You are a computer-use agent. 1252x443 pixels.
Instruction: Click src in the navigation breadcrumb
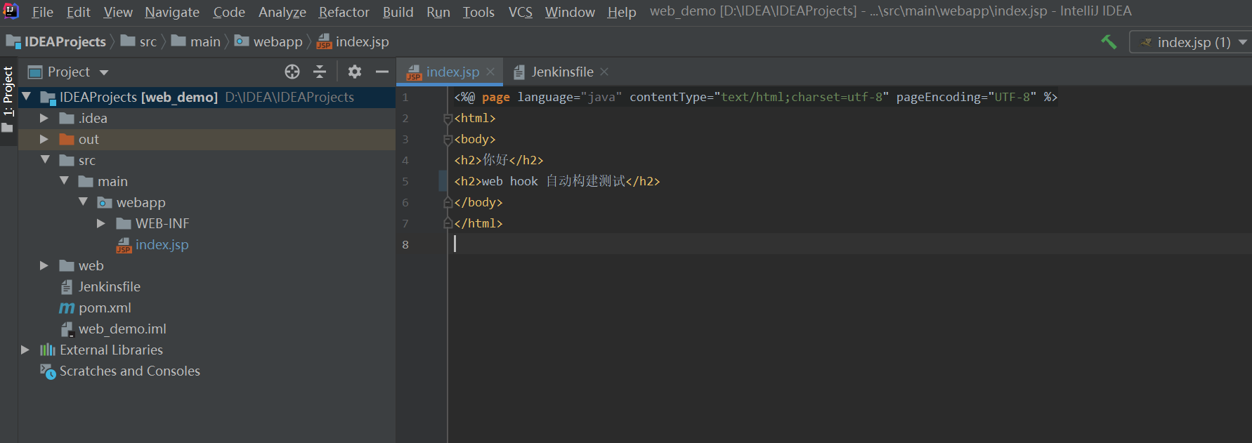139,42
